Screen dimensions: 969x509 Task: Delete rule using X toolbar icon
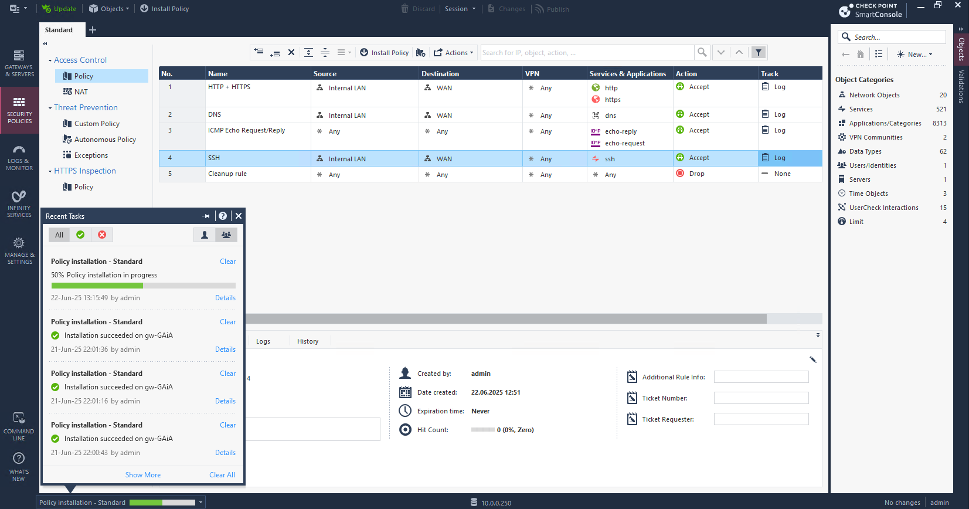click(x=291, y=52)
